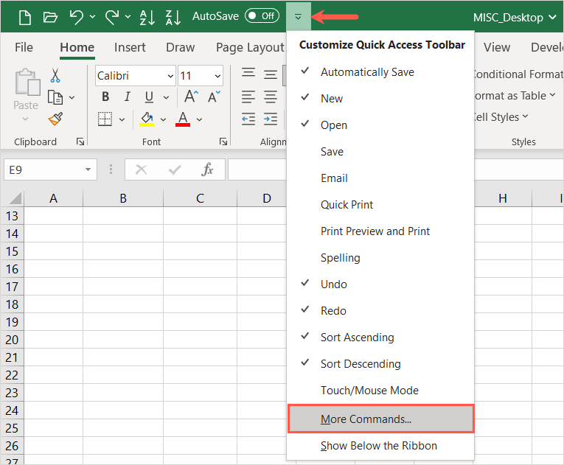Choose More Commands from the menu
564x465 pixels.
366,419
